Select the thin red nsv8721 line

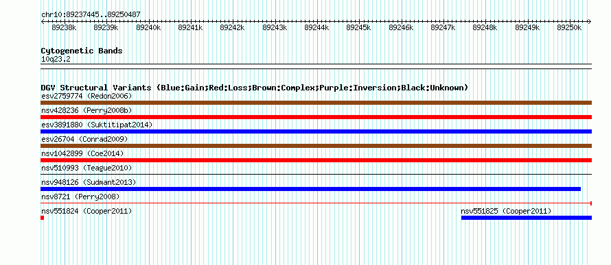[316, 203]
